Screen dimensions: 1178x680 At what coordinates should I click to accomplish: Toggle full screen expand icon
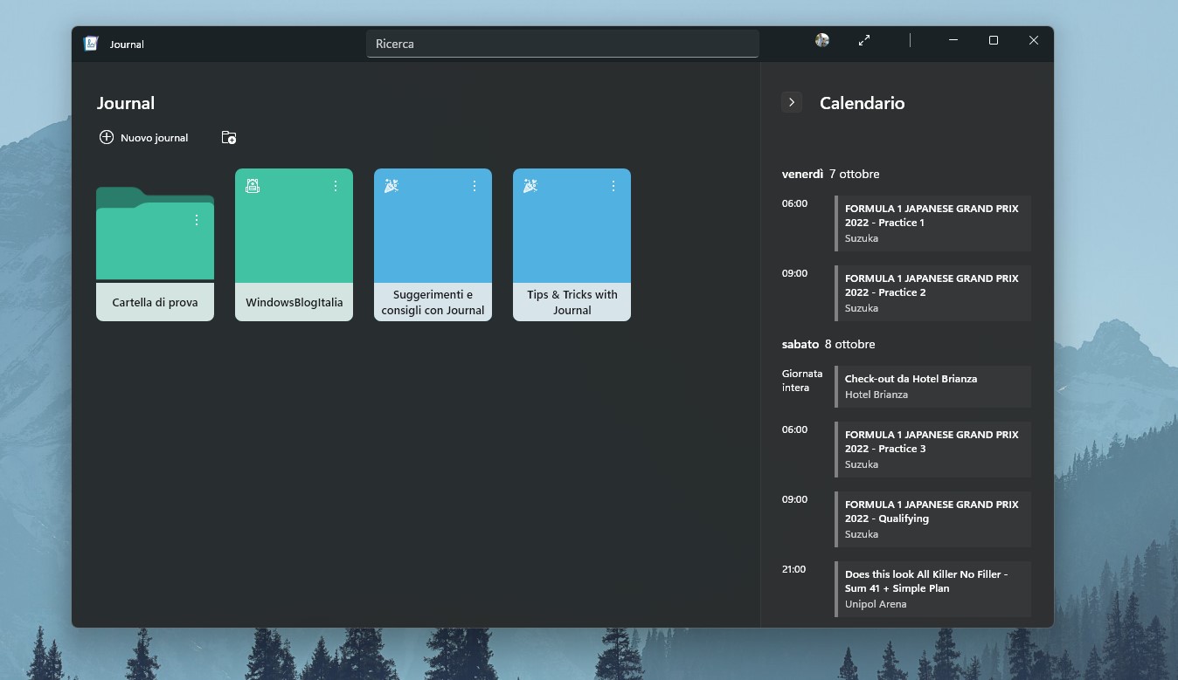click(x=864, y=40)
